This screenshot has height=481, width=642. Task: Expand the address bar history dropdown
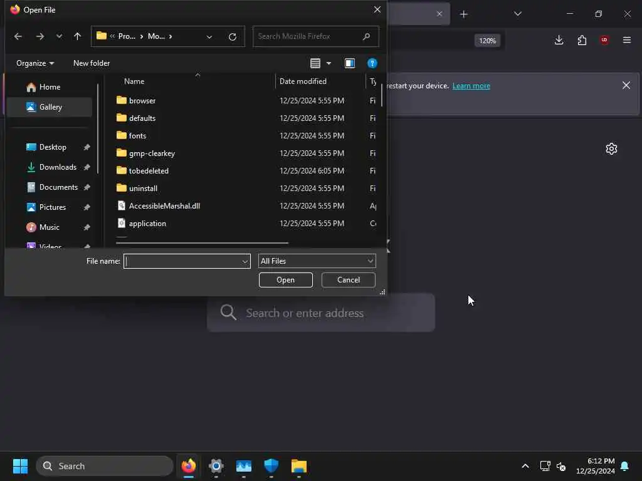pos(209,37)
